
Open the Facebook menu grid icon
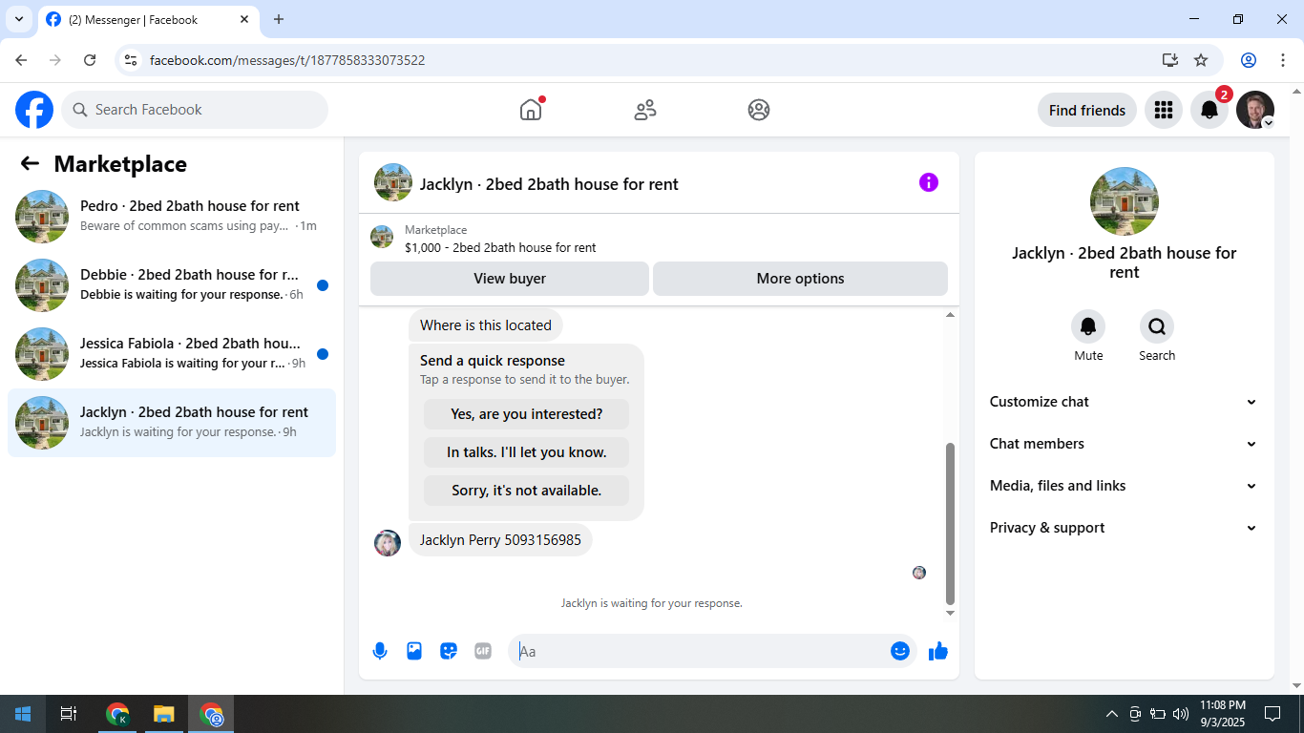(1164, 110)
